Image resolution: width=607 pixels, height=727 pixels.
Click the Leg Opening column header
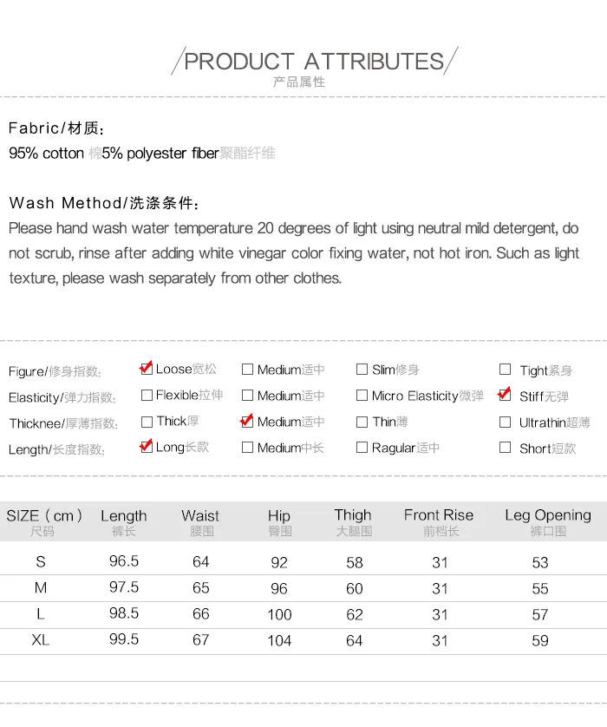(x=548, y=522)
